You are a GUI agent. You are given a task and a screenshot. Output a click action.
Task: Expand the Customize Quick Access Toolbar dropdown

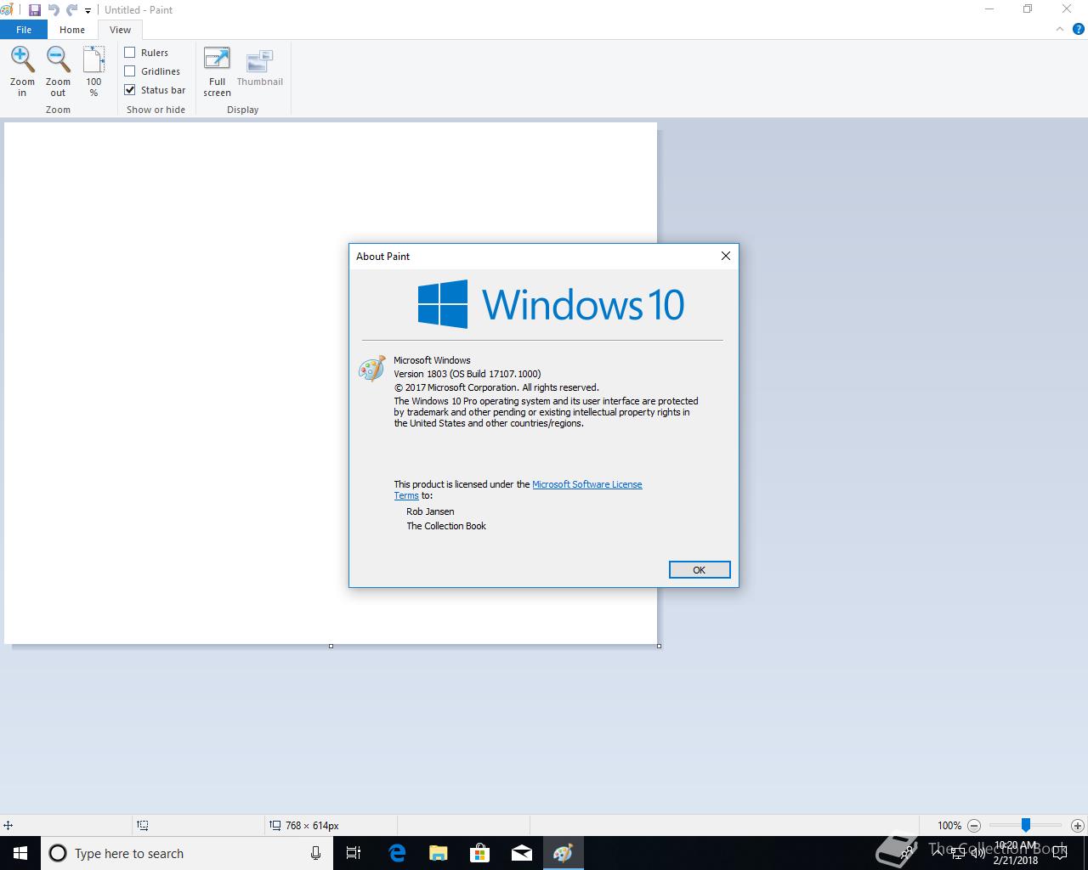(x=88, y=11)
